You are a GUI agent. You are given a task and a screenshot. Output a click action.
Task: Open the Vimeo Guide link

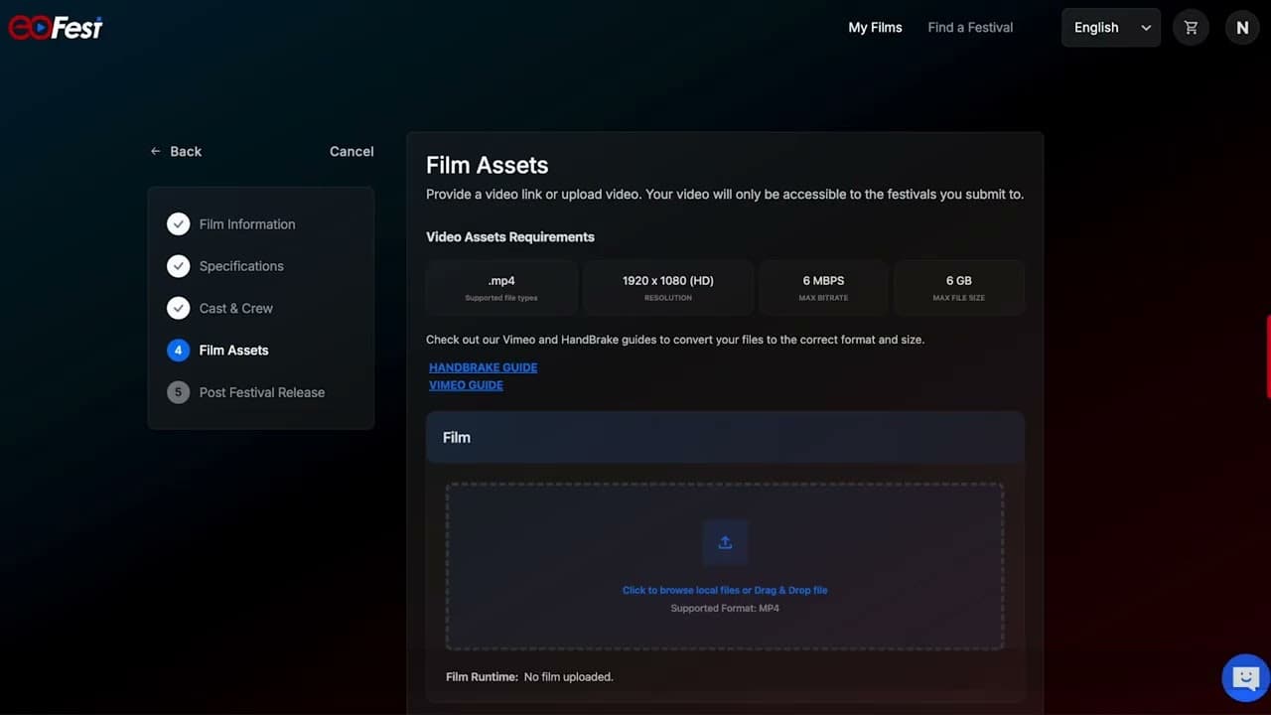tap(466, 385)
